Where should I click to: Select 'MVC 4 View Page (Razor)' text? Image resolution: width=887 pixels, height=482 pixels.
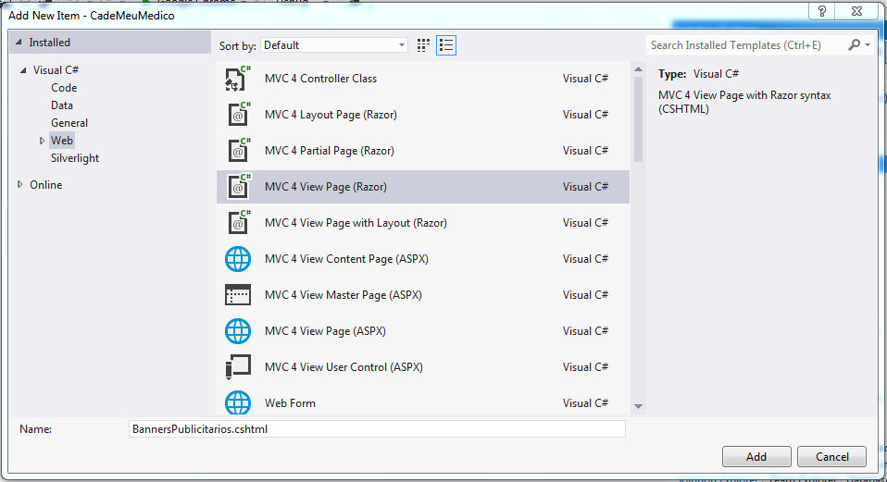326,187
